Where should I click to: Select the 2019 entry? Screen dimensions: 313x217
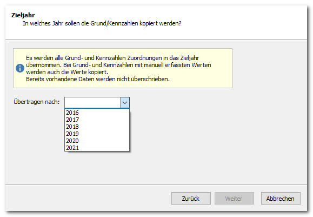pyautogui.click(x=97, y=134)
